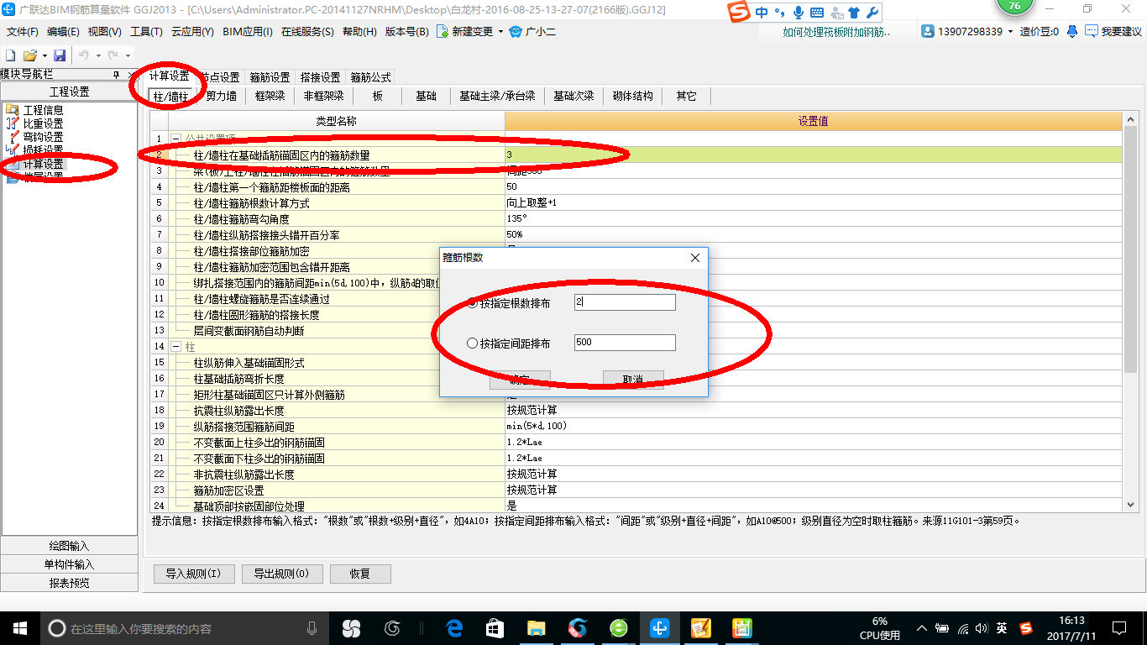Pin the 模块导航栏 panel with pushpin icon

116,75
